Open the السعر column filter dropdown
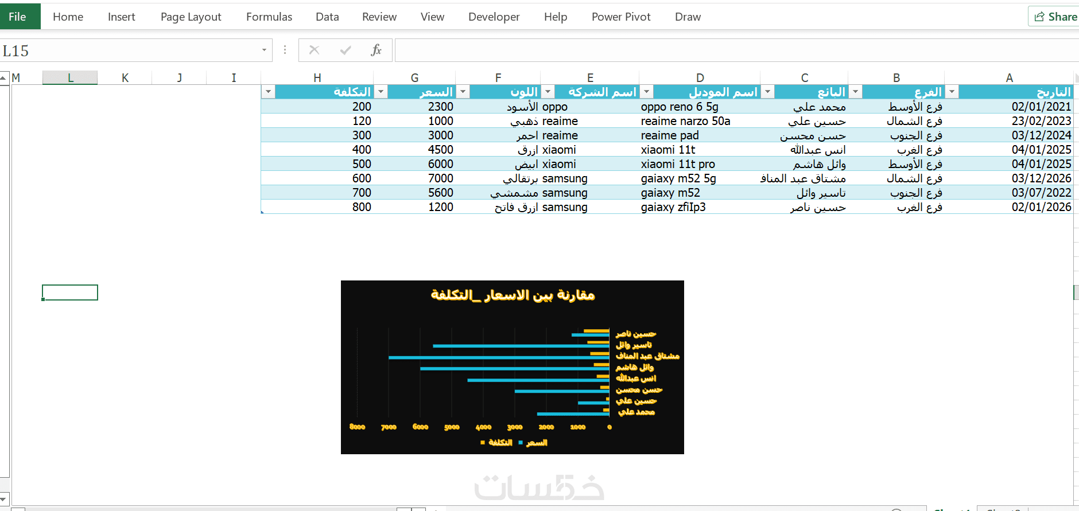 (x=381, y=92)
